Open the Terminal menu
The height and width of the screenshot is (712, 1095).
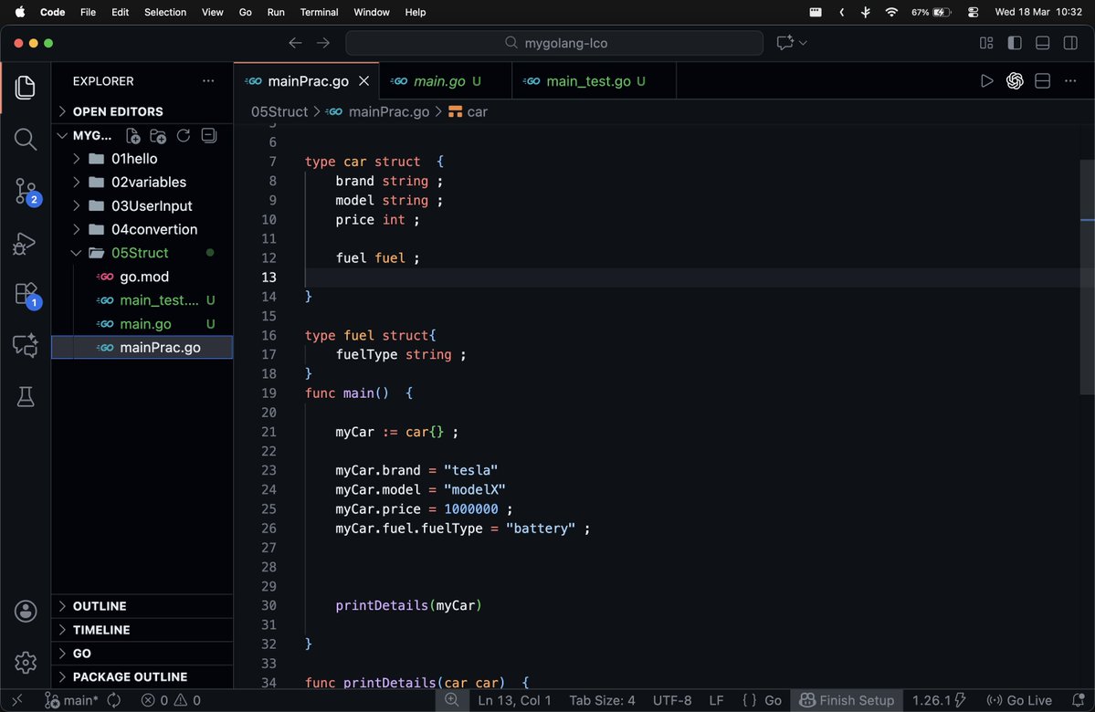point(319,12)
